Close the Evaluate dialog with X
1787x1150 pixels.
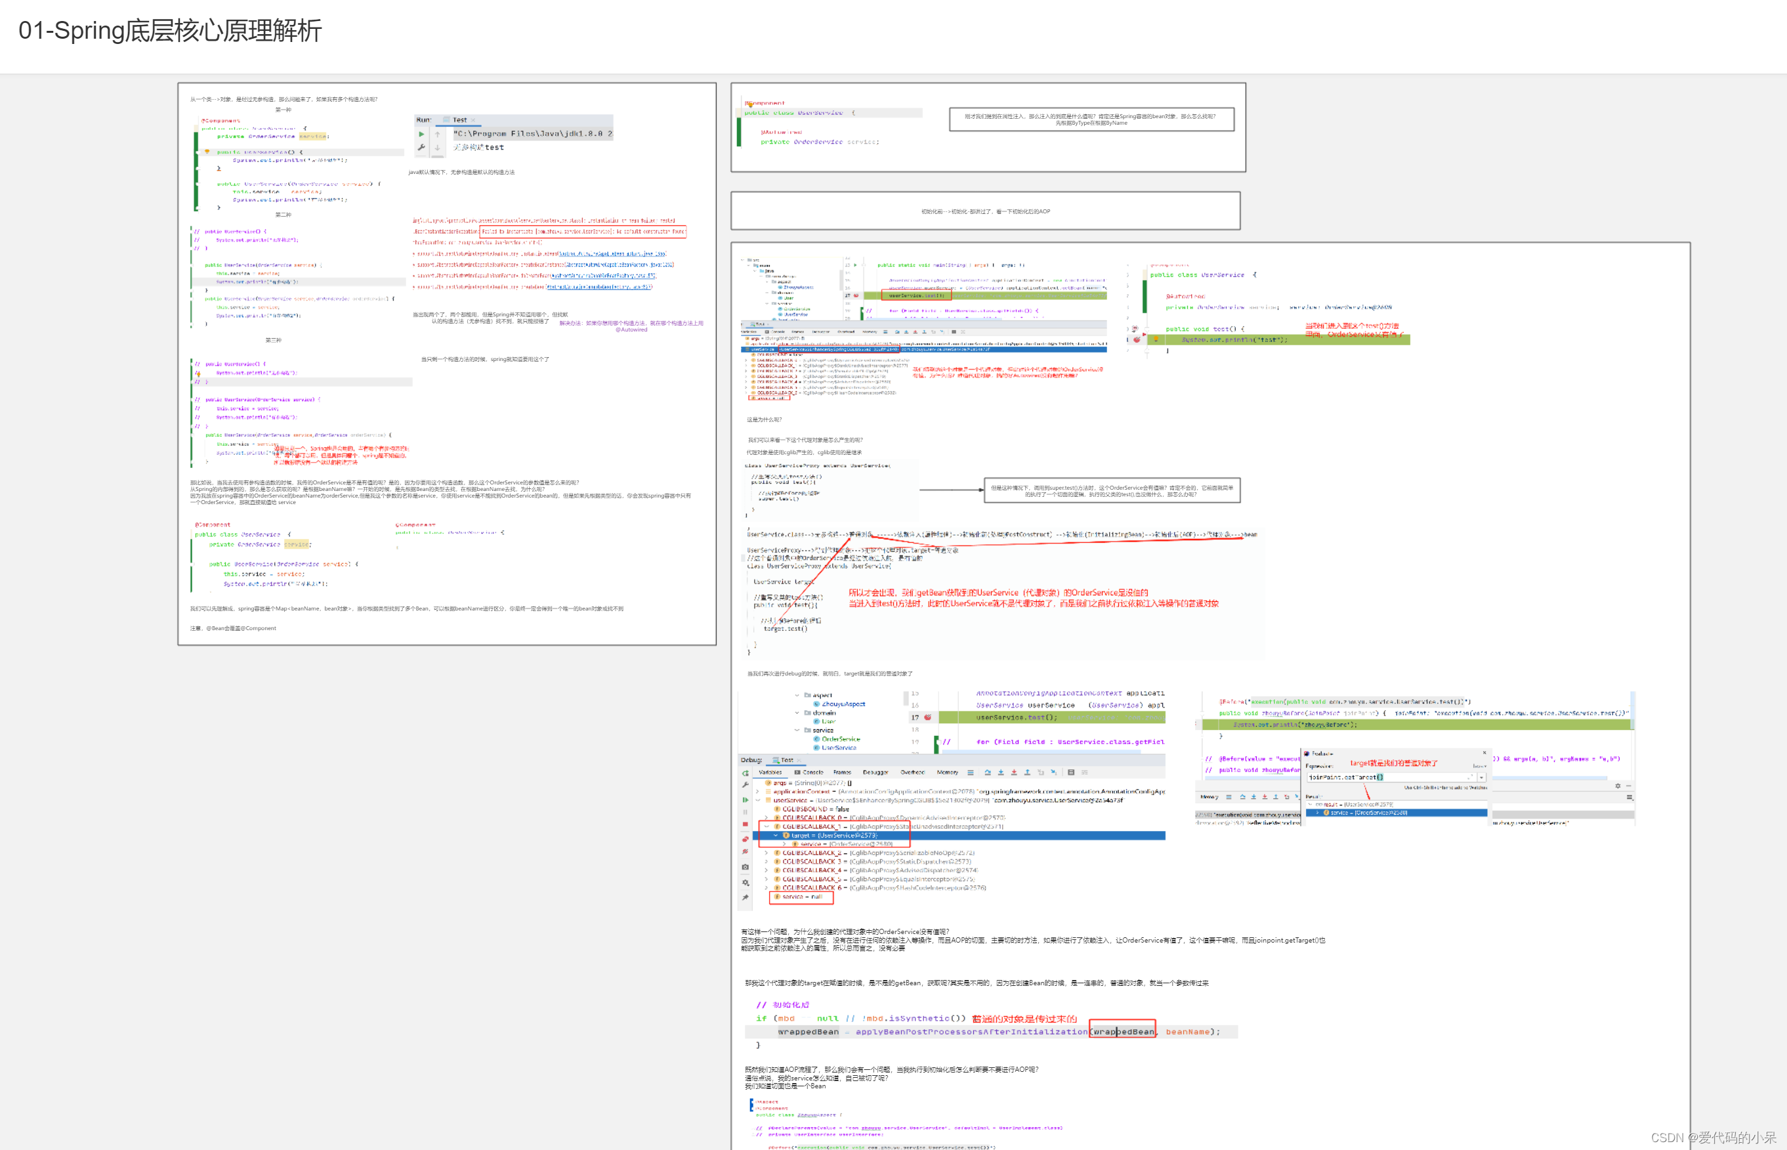point(1484,753)
